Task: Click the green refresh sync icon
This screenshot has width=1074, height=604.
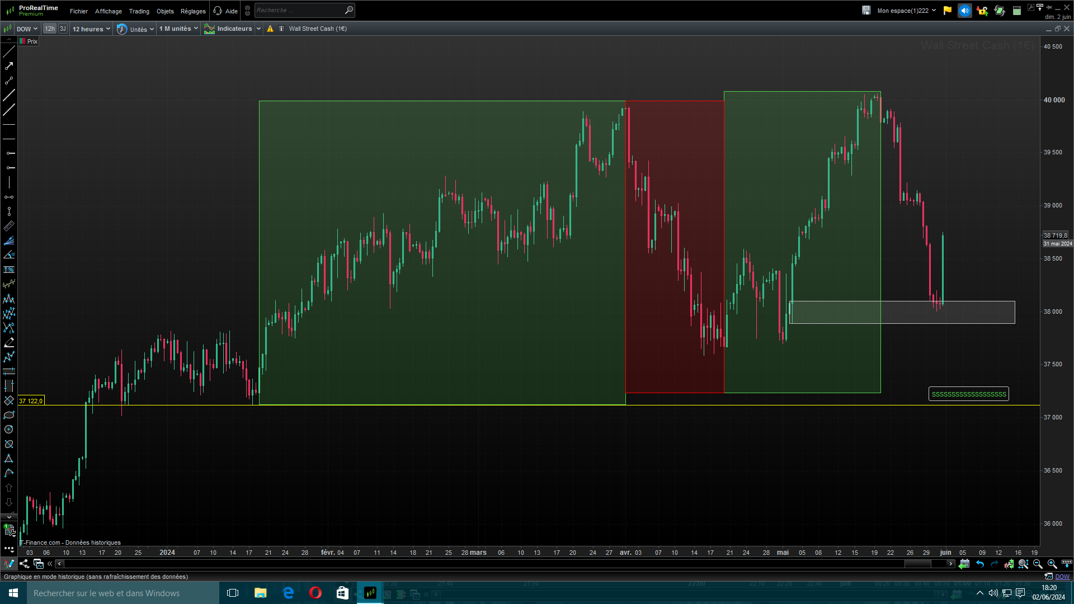Action: tap(1000, 11)
